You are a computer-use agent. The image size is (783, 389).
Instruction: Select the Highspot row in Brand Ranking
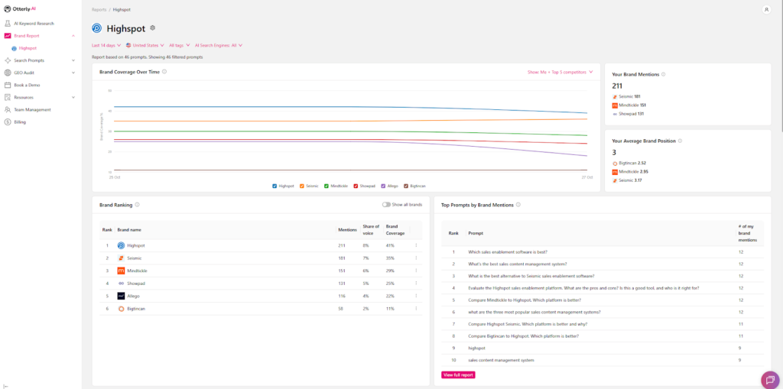tap(136, 245)
